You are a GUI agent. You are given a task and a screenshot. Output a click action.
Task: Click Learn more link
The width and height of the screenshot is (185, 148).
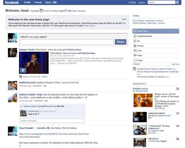click(89, 26)
